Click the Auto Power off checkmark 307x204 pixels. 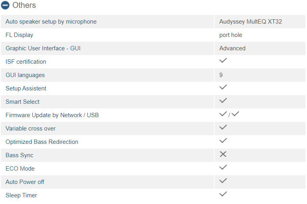pyautogui.click(x=223, y=181)
